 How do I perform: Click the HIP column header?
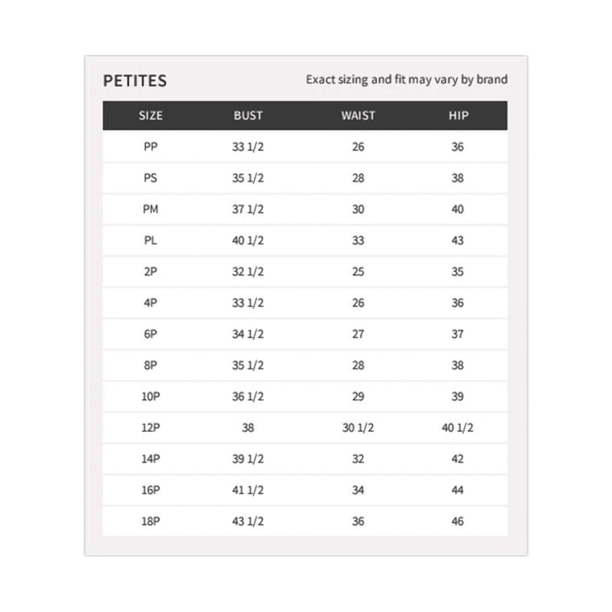[x=459, y=115]
